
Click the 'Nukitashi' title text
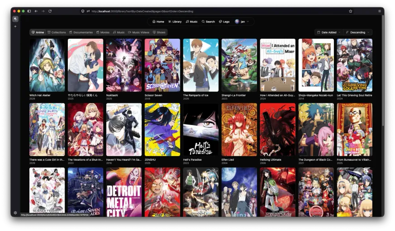(112, 95)
